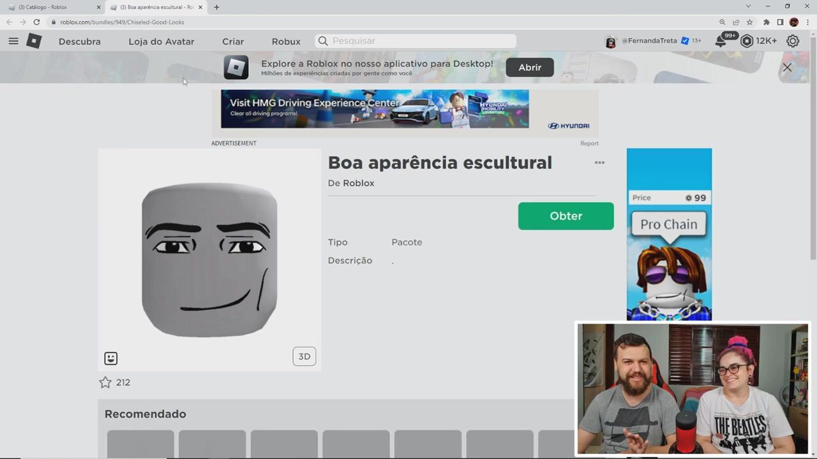Screen dimensions: 817x459
Task: Click the Obter button
Action: (566, 216)
